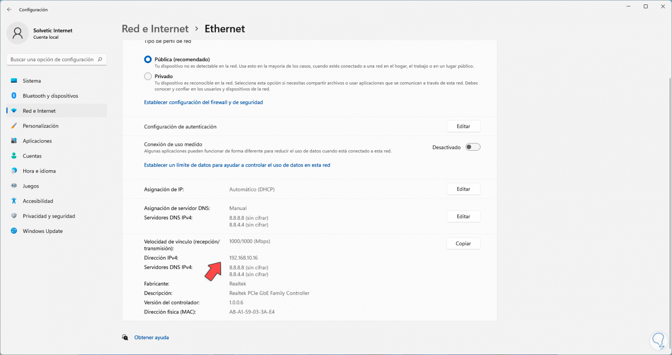The width and height of the screenshot is (672, 355).
Task: Toggle Conexión de uso medido switch
Action: tap(473, 147)
